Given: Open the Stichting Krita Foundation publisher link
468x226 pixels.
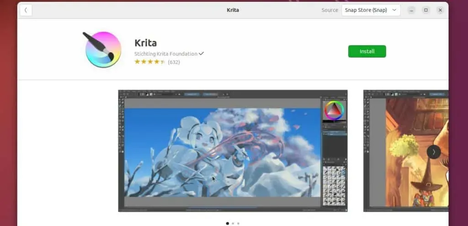Looking at the screenshot, I should click(165, 54).
